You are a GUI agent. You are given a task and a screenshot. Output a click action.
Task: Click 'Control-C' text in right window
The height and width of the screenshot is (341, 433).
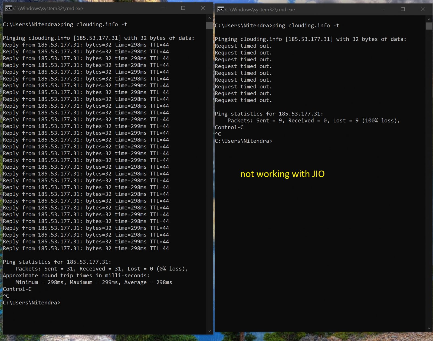[229, 127]
